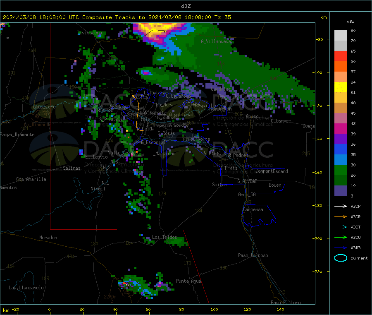Click the 'Atuel_Norte' map label
The image size is (372, 315).
(196, 139)
